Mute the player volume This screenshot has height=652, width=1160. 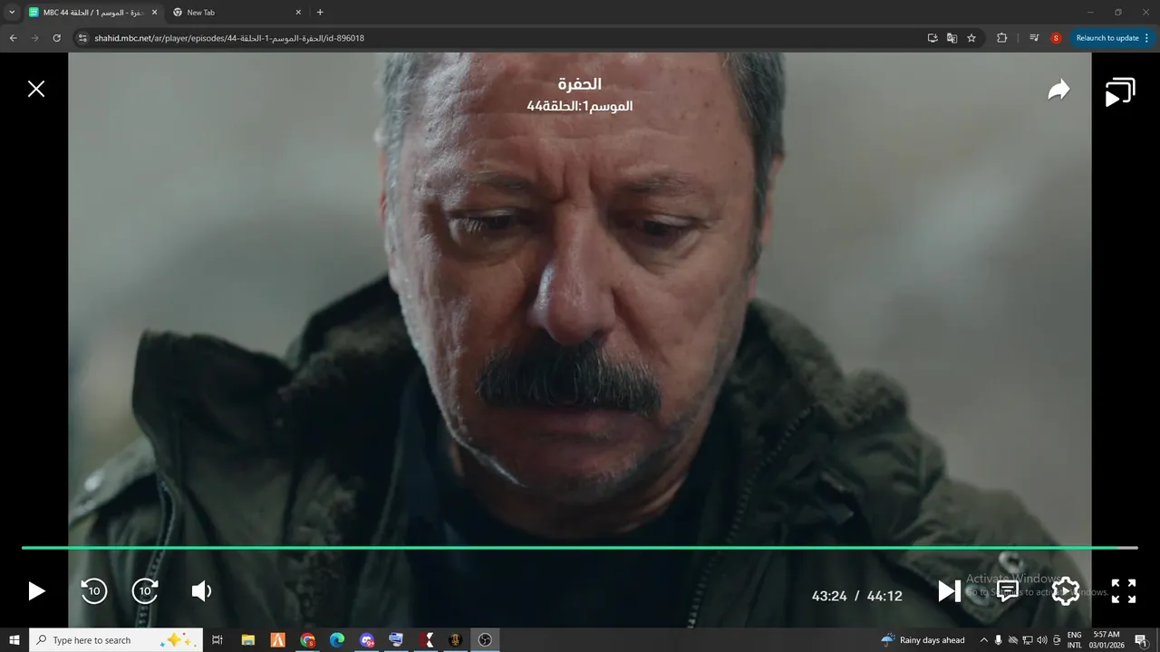[201, 591]
